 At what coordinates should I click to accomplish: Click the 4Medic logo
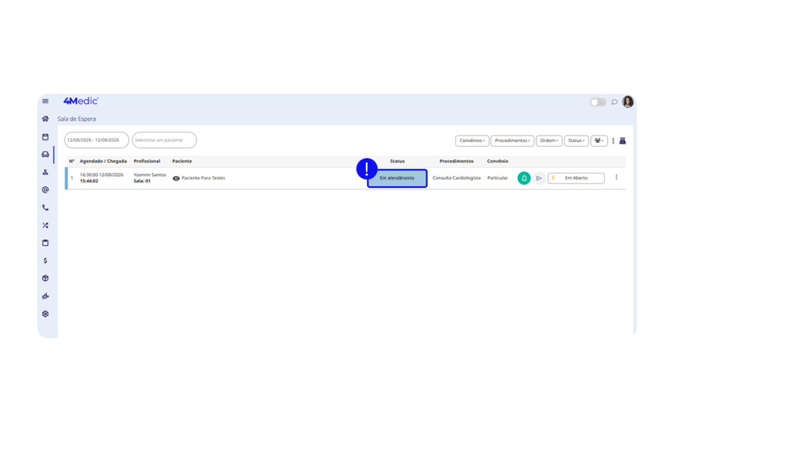[81, 101]
